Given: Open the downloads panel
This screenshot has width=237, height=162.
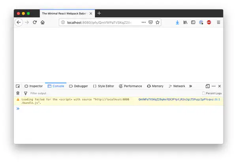Looking at the screenshot, I should point(177,22).
